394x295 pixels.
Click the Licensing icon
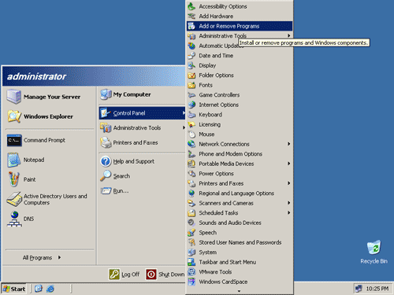pos(191,124)
